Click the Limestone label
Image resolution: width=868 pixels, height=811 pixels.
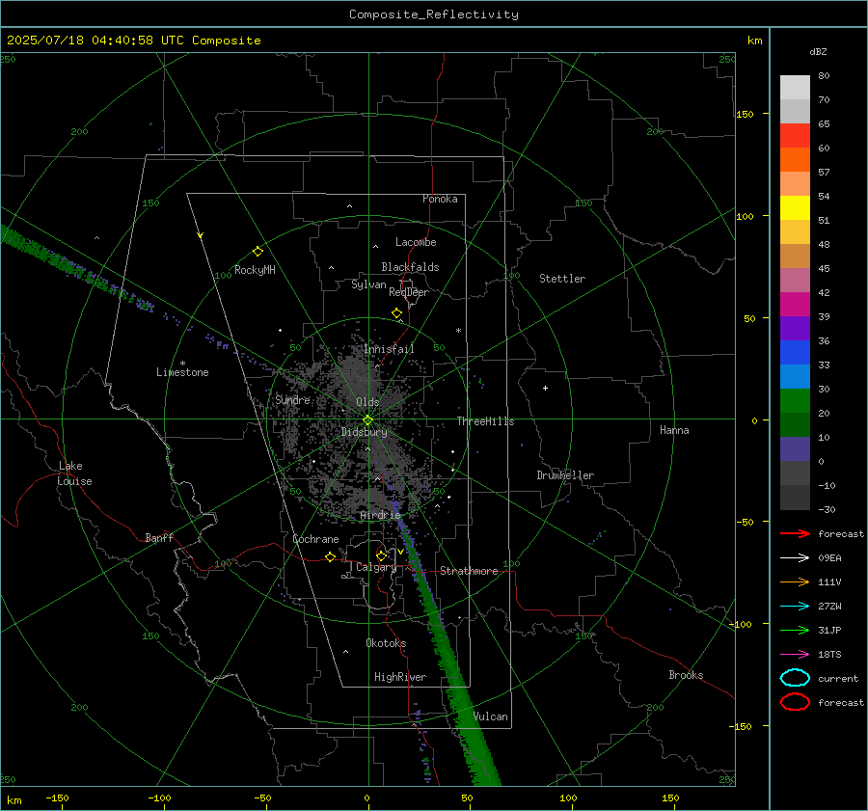tap(182, 372)
